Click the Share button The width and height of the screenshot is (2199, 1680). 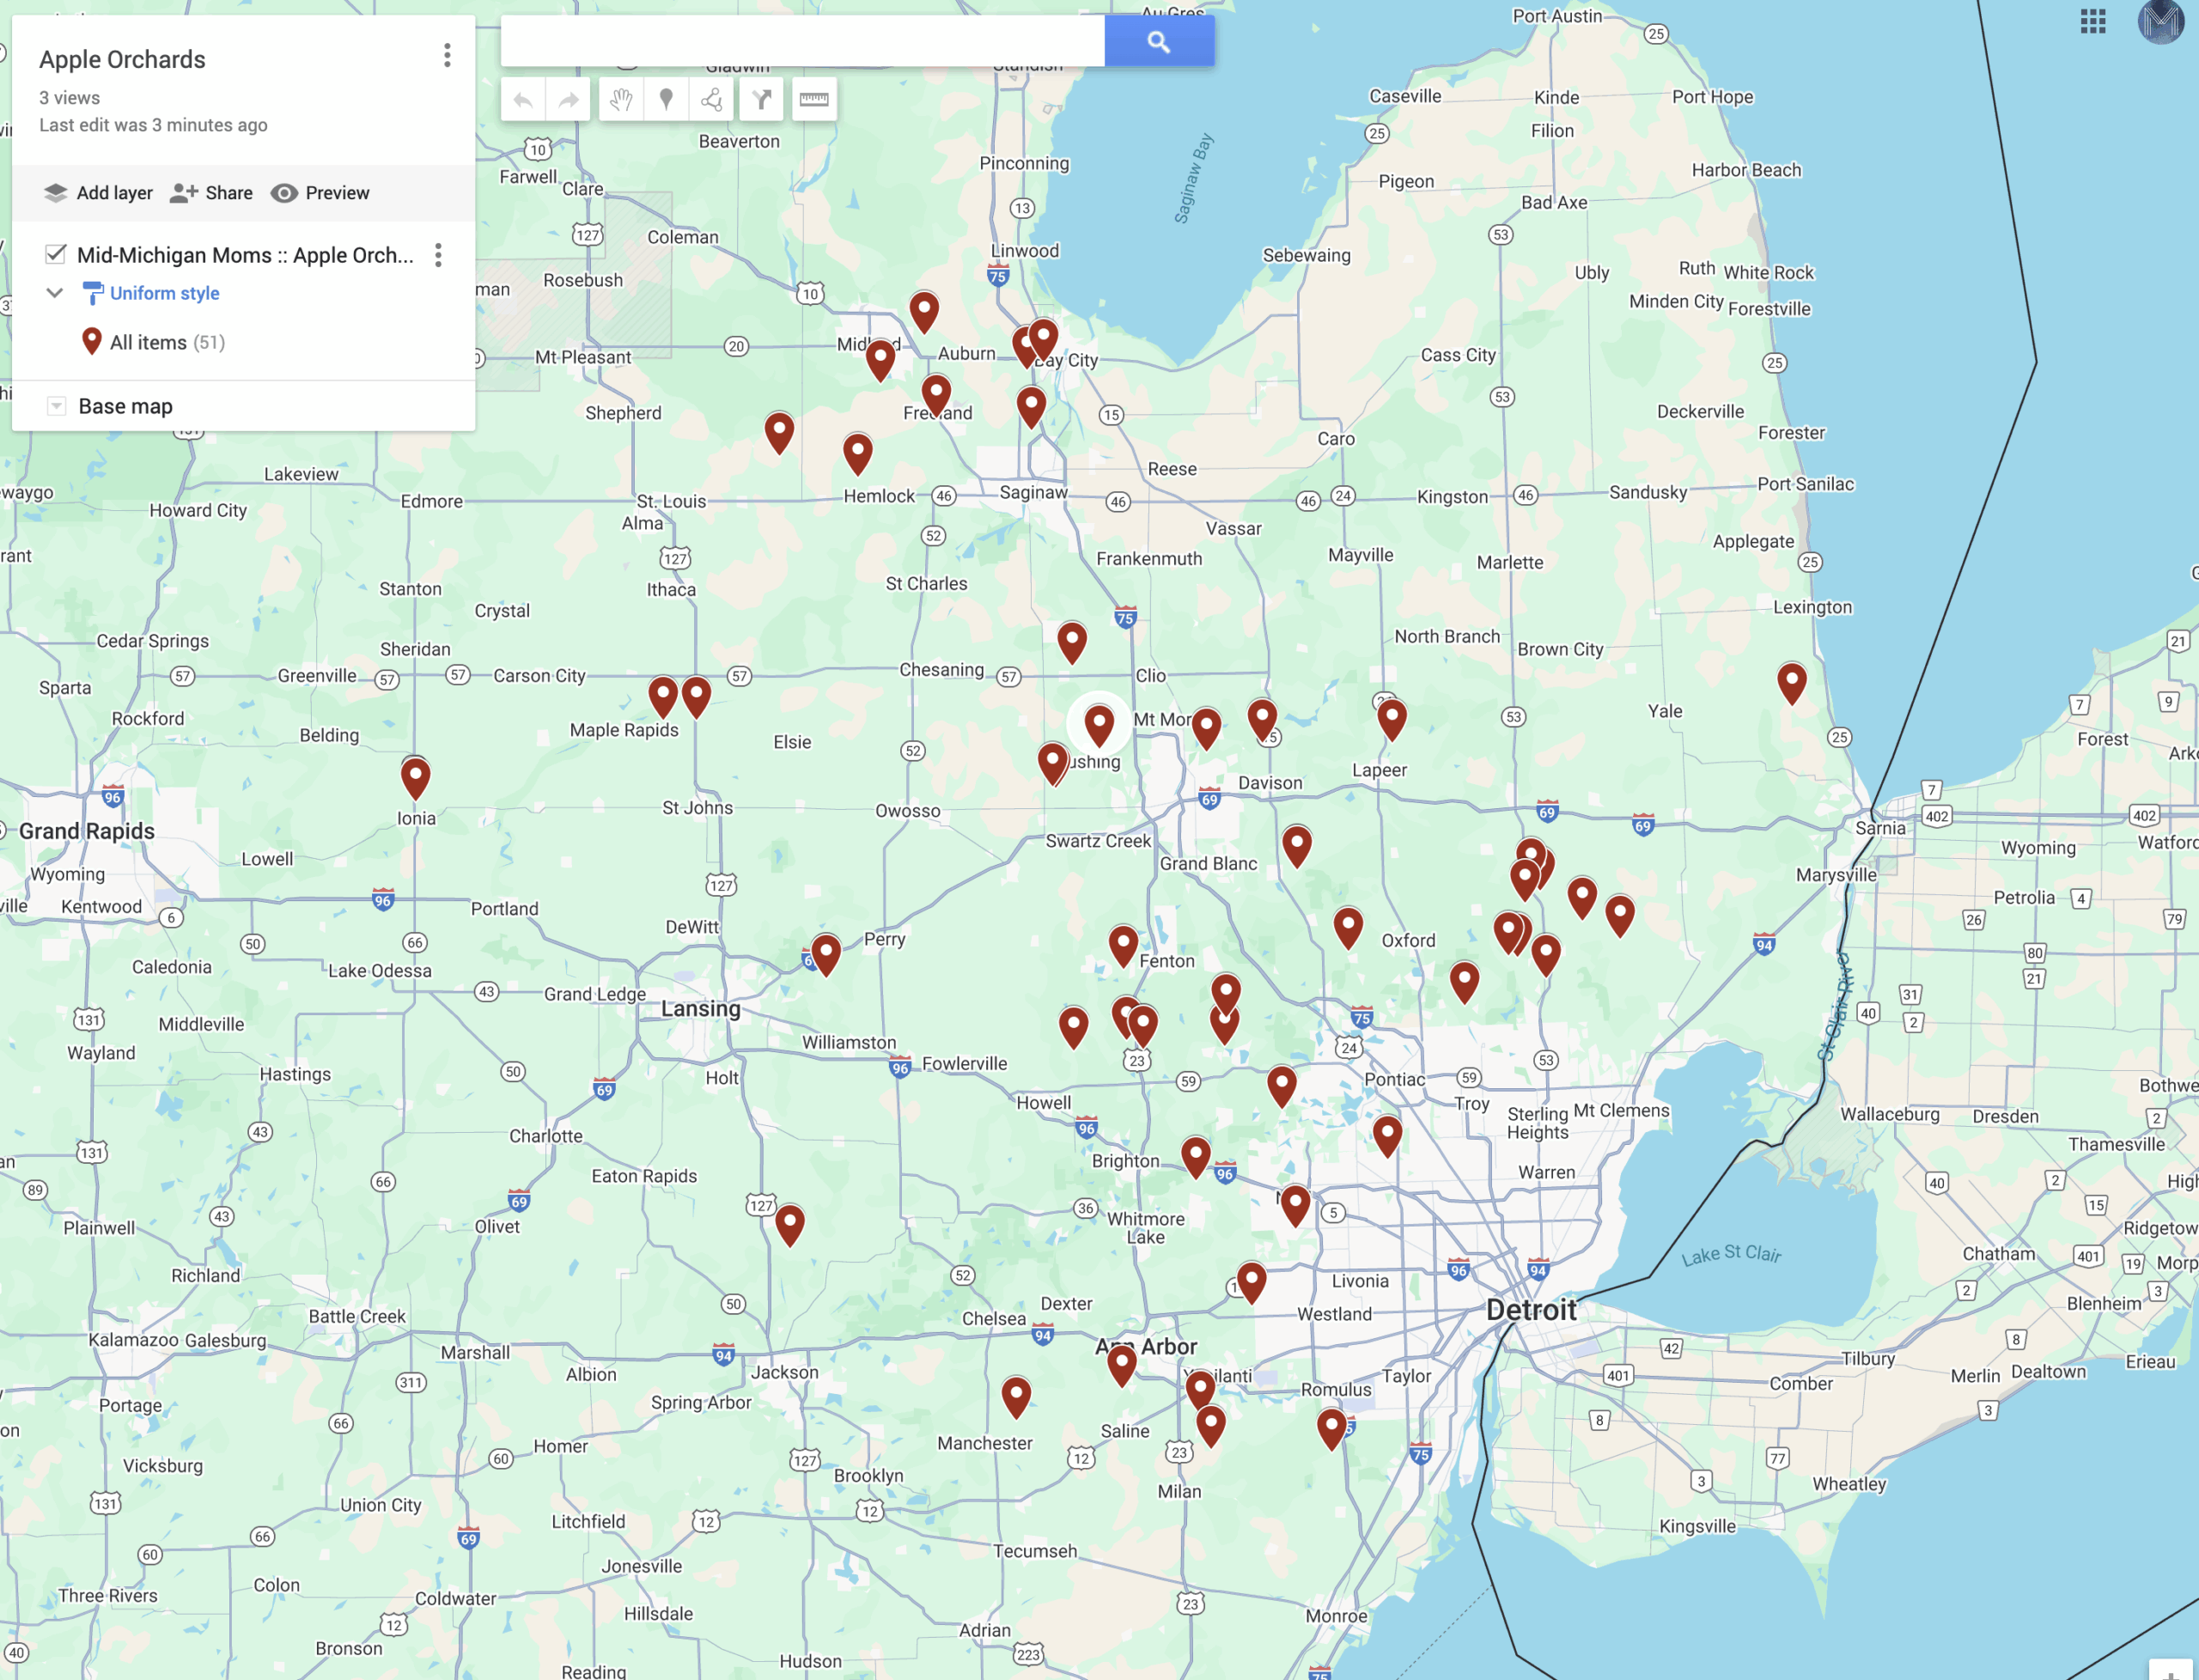pyautogui.click(x=211, y=193)
